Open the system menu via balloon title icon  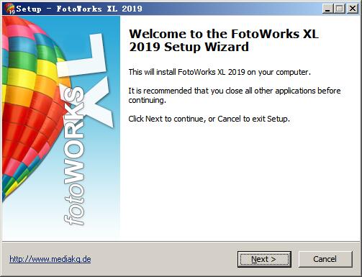coord(9,9)
